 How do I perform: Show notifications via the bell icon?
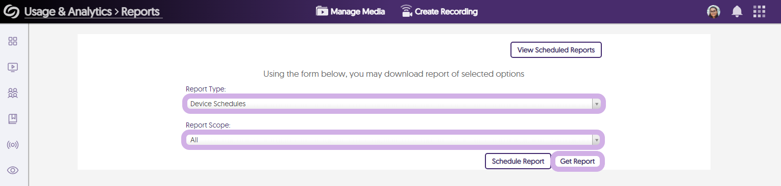pyautogui.click(x=737, y=12)
